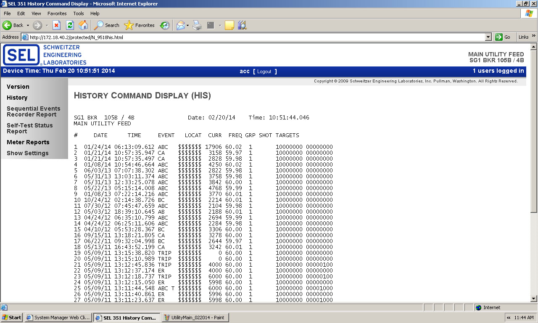
Task: Click the 'Device Time: Thu Feb 20 10:51:51 2014' text
Action: (59, 71)
